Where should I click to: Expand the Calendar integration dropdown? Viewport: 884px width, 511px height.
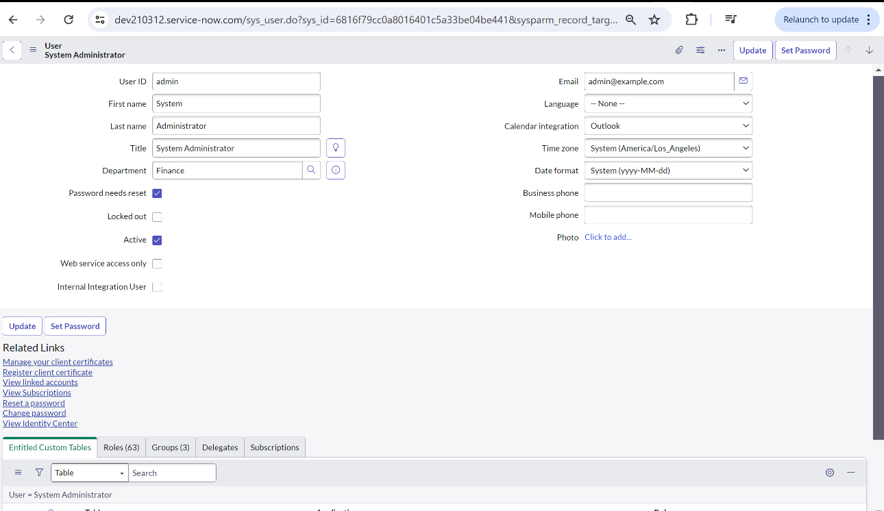click(x=668, y=126)
